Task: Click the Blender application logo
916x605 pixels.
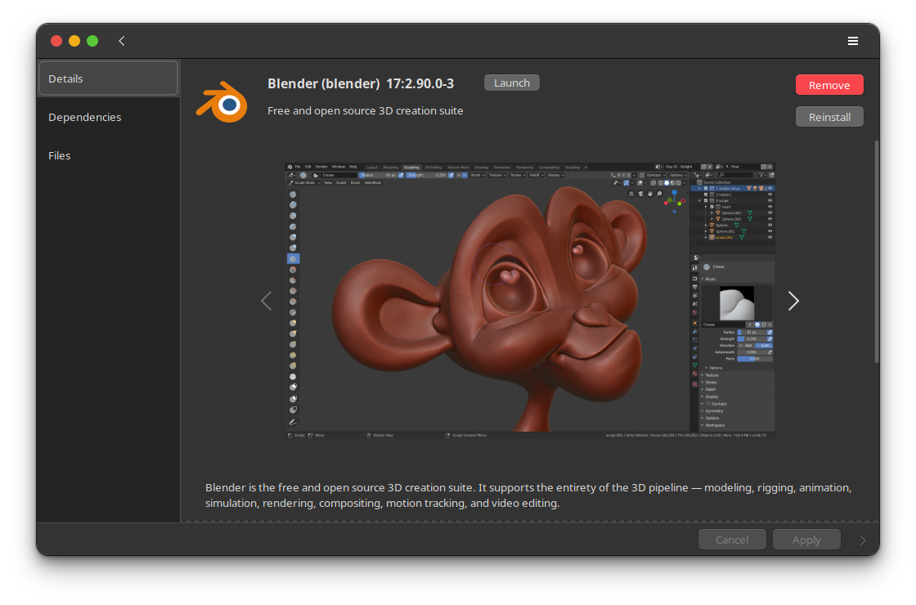Action: (x=222, y=101)
